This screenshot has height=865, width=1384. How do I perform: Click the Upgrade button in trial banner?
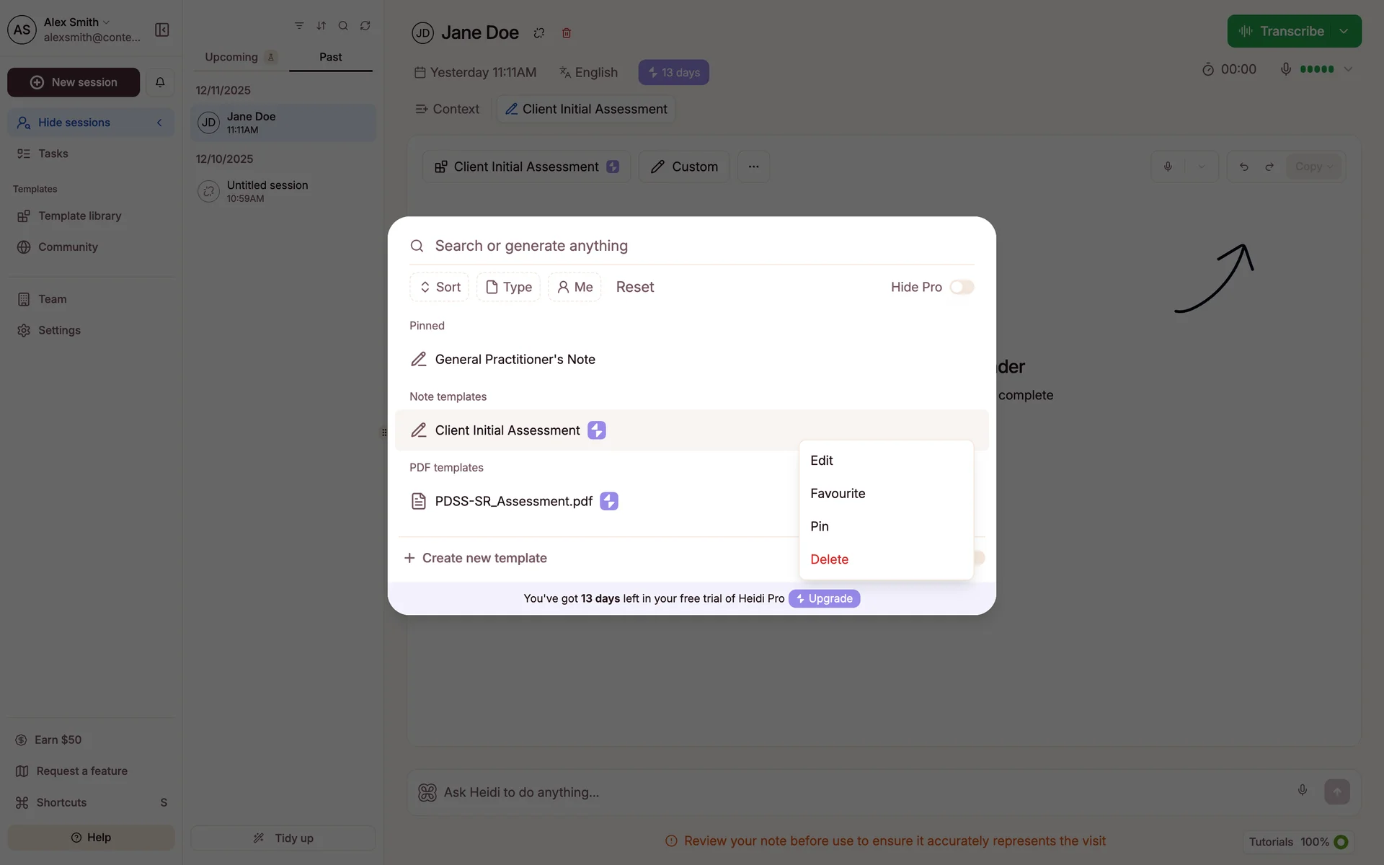pos(824,598)
